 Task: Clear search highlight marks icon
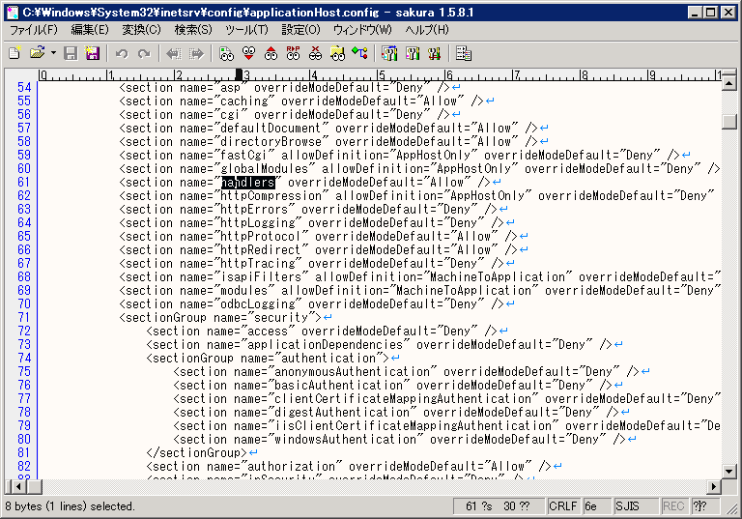point(315,53)
